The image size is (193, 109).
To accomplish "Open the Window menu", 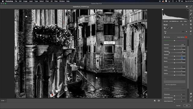I will coord(62,1).
